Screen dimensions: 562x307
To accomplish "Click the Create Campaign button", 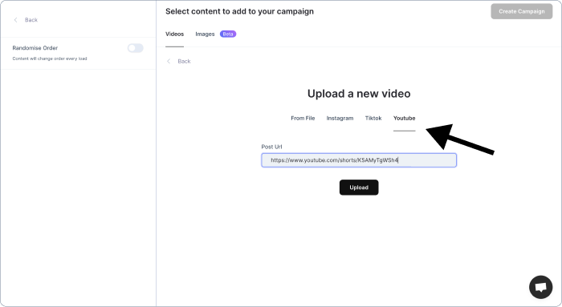I will 522,11.
